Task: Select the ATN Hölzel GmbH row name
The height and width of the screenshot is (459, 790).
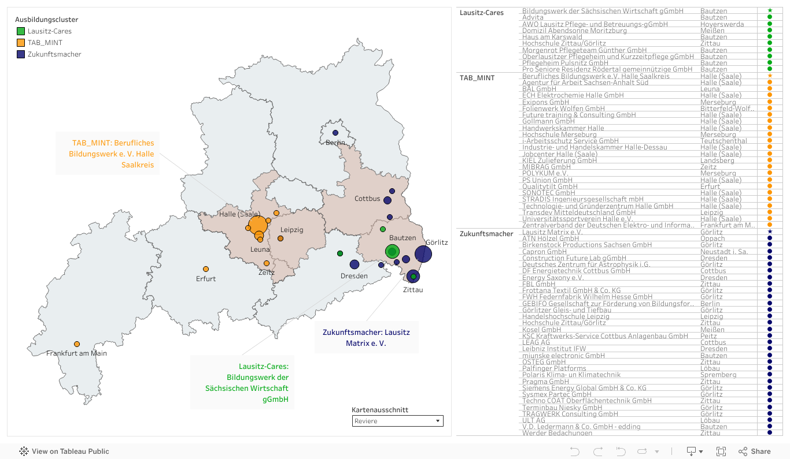Action: [x=551, y=238]
